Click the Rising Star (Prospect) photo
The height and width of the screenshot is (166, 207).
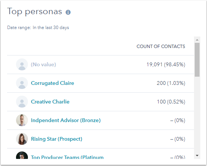click(x=22, y=139)
